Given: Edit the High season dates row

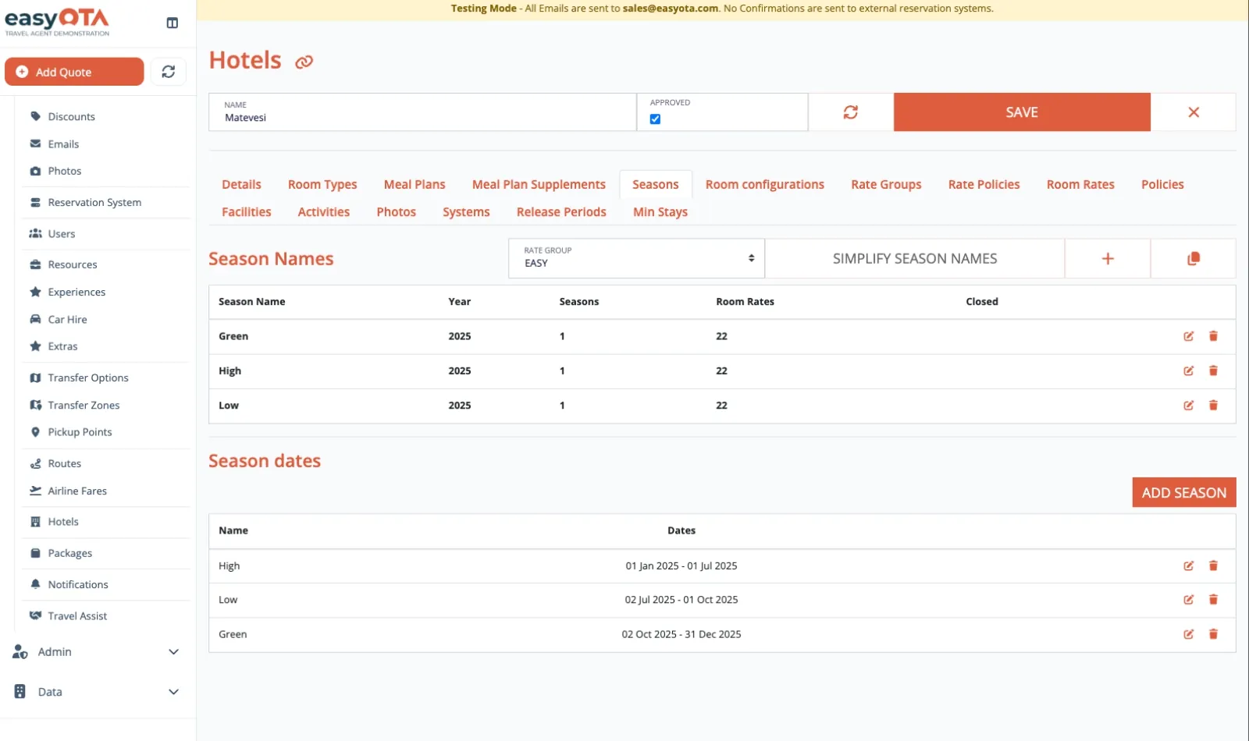Looking at the screenshot, I should tap(1188, 565).
